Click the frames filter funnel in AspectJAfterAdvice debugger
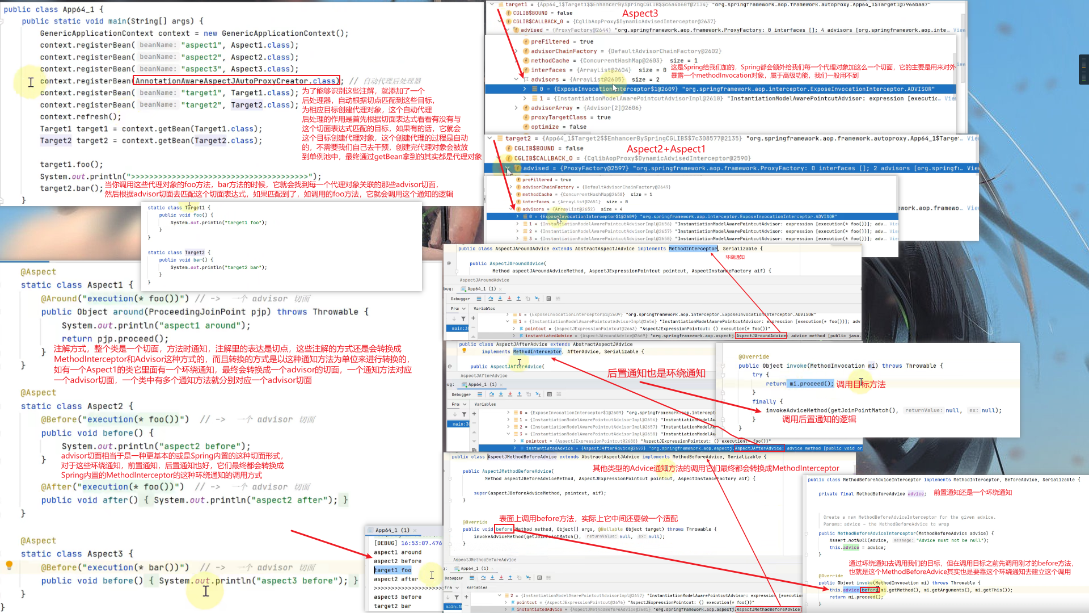The height and width of the screenshot is (613, 1089). click(464, 414)
